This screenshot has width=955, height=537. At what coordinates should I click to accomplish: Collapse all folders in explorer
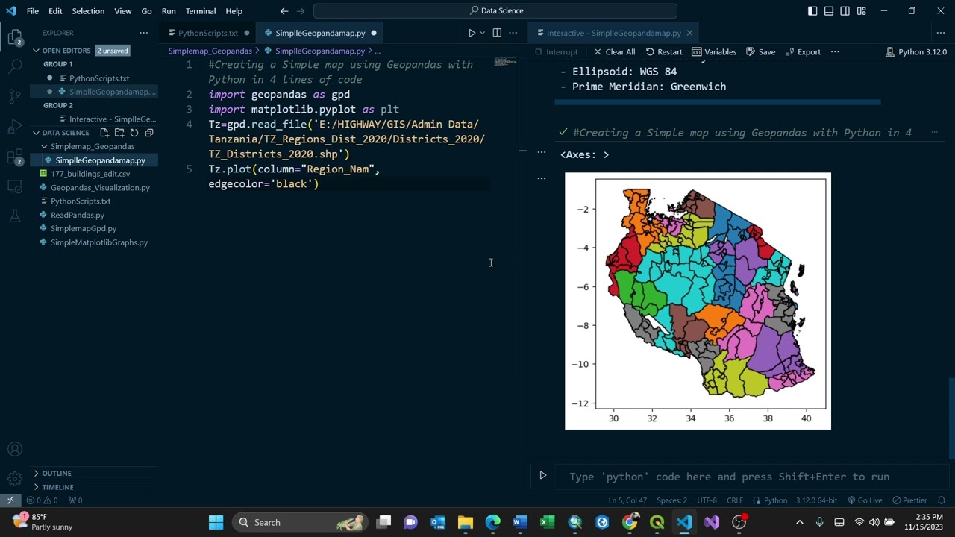tap(149, 133)
